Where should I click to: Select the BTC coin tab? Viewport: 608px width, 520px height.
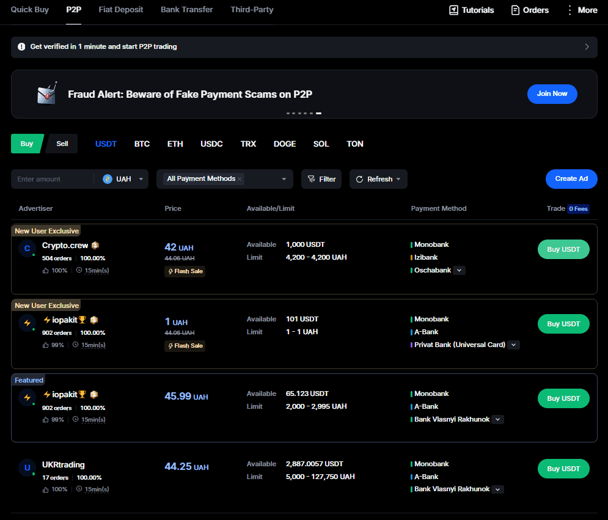coord(142,144)
